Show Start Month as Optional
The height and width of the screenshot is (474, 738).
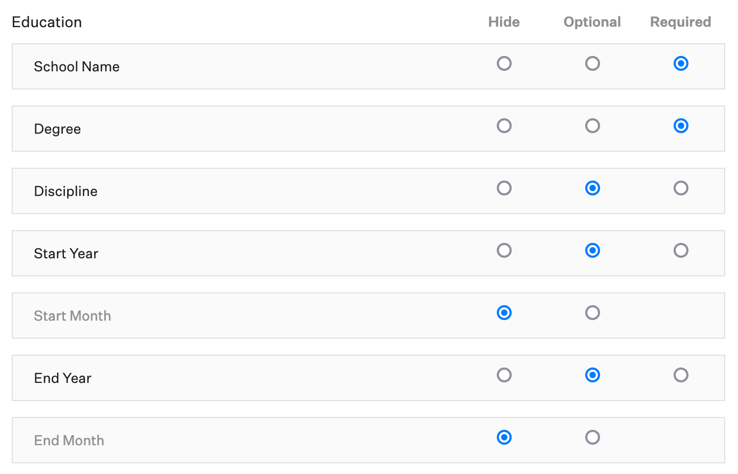click(x=592, y=313)
